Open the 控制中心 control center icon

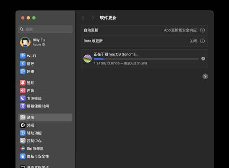click(23, 141)
